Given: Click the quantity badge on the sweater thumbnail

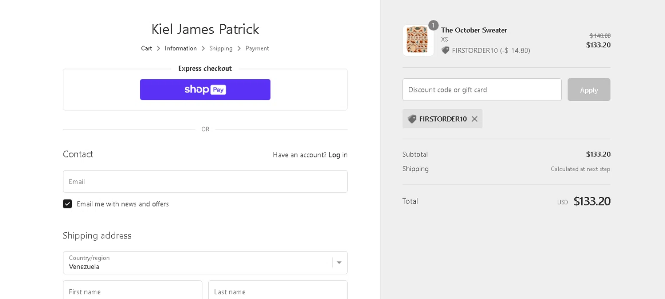Looking at the screenshot, I should click(x=433, y=25).
